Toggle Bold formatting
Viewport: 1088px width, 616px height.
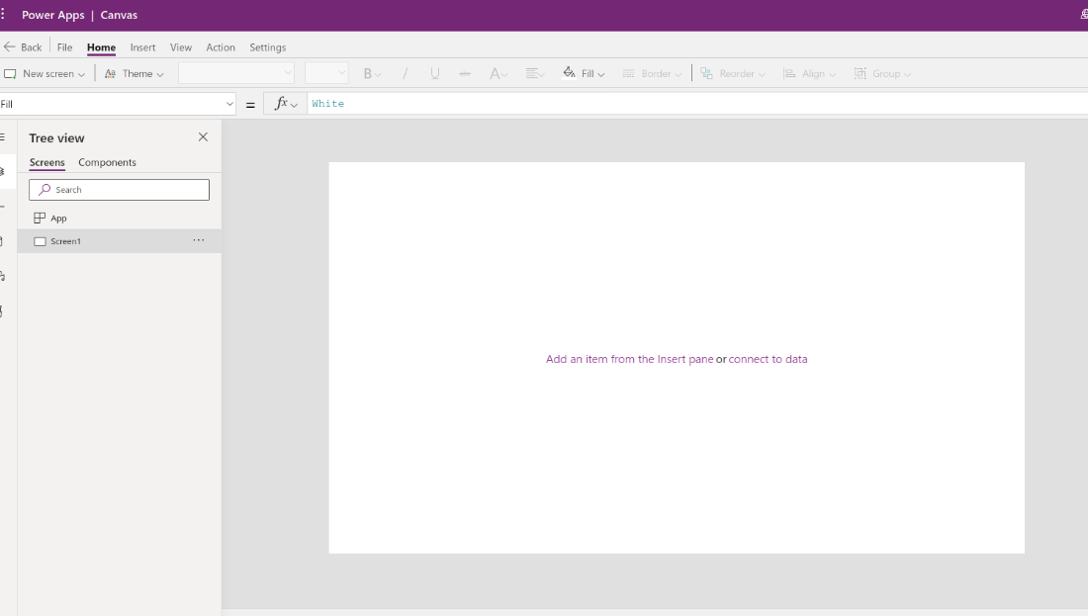[x=372, y=73]
